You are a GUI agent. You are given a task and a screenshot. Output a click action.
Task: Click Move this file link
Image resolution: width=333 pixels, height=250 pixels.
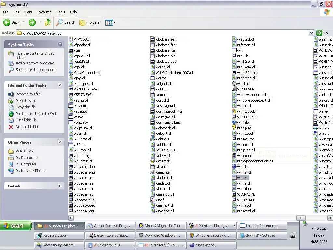click(26, 101)
